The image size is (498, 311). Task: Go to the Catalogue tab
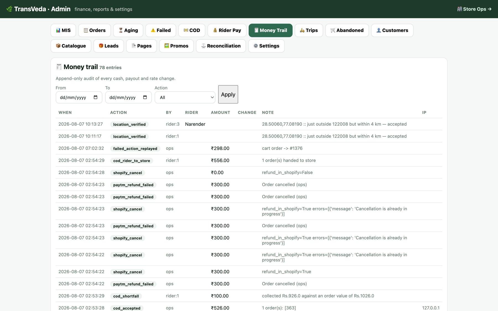(x=71, y=46)
